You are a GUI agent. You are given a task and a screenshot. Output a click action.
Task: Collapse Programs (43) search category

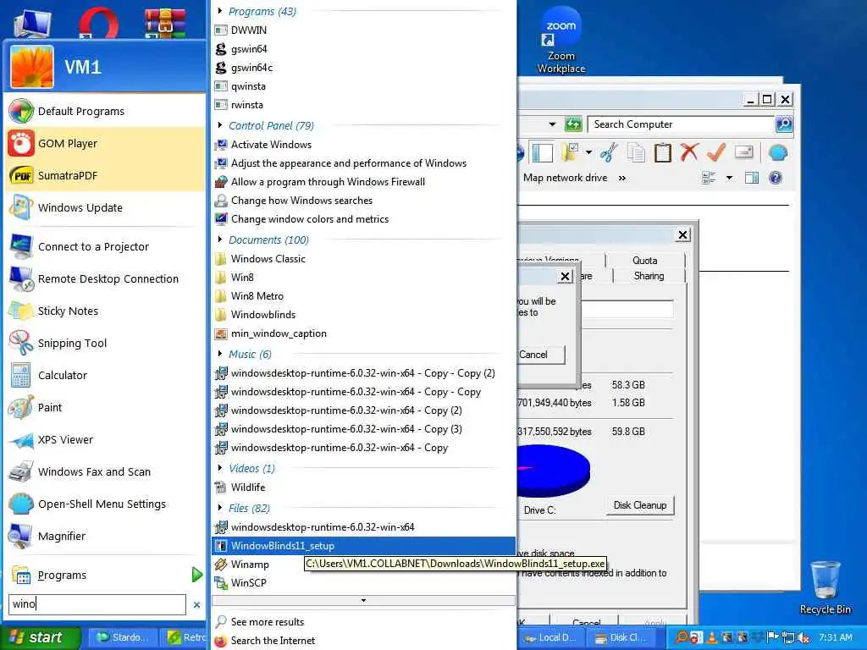click(x=220, y=11)
